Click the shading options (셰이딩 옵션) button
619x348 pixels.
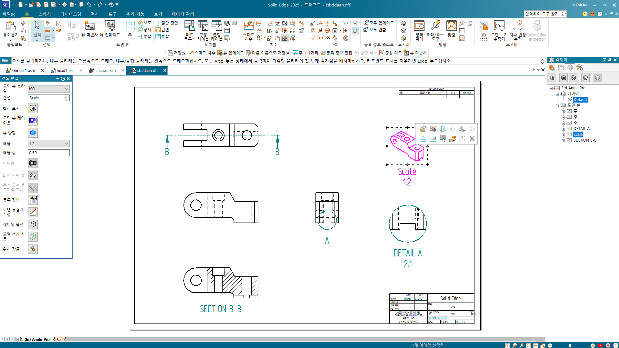(x=33, y=224)
